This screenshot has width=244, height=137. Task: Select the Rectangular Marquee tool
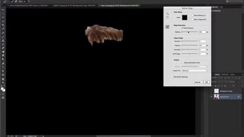coord(3,14)
